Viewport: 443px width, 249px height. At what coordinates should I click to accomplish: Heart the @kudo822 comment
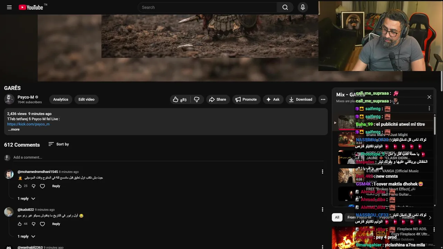[42, 224]
